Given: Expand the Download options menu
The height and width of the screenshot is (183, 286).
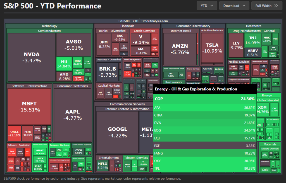Looking at the screenshot, I should pos(234,6).
